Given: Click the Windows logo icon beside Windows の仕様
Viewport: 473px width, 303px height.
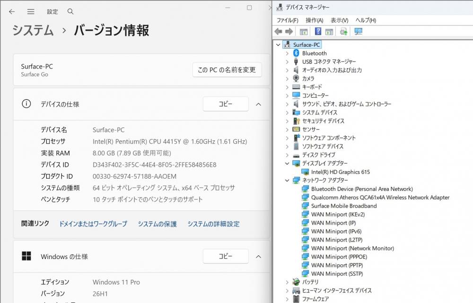Looking at the screenshot, I should coord(26,256).
